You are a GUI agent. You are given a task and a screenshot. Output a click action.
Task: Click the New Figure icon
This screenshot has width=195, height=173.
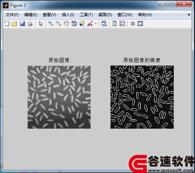[x=7, y=24]
